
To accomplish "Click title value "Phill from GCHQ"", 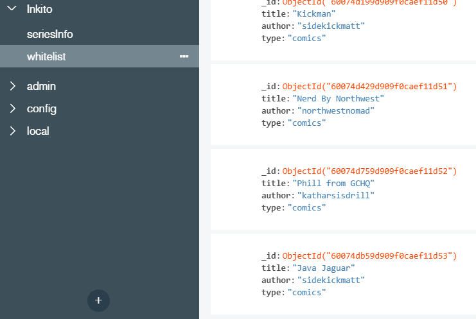I will (333, 183).
